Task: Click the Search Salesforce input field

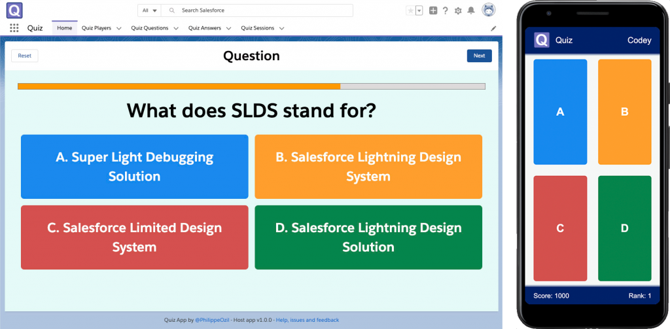Action: tap(257, 10)
